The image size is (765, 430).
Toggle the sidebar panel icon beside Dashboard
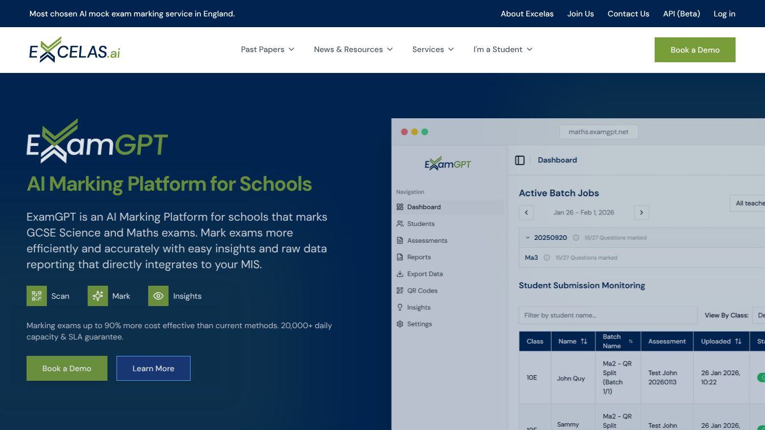(520, 160)
